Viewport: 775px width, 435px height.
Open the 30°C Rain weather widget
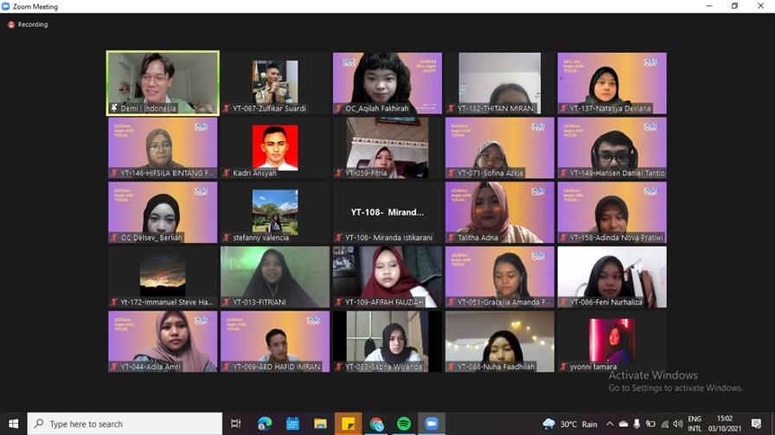[x=570, y=424]
